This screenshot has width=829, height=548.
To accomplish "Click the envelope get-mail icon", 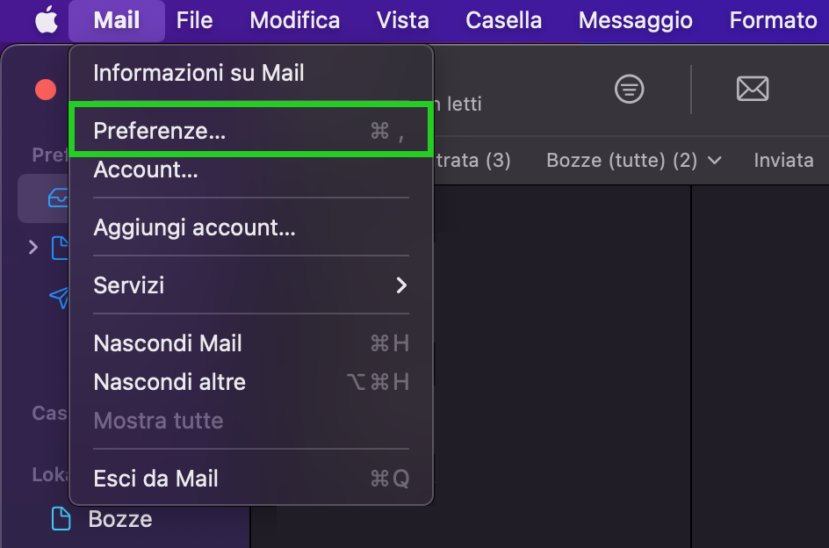I will pyautogui.click(x=753, y=89).
